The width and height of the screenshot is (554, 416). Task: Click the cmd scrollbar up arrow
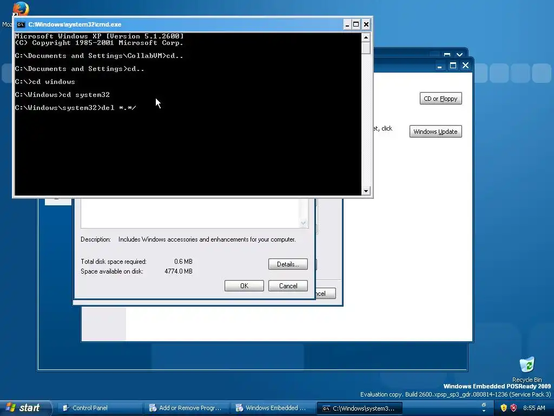366,37
